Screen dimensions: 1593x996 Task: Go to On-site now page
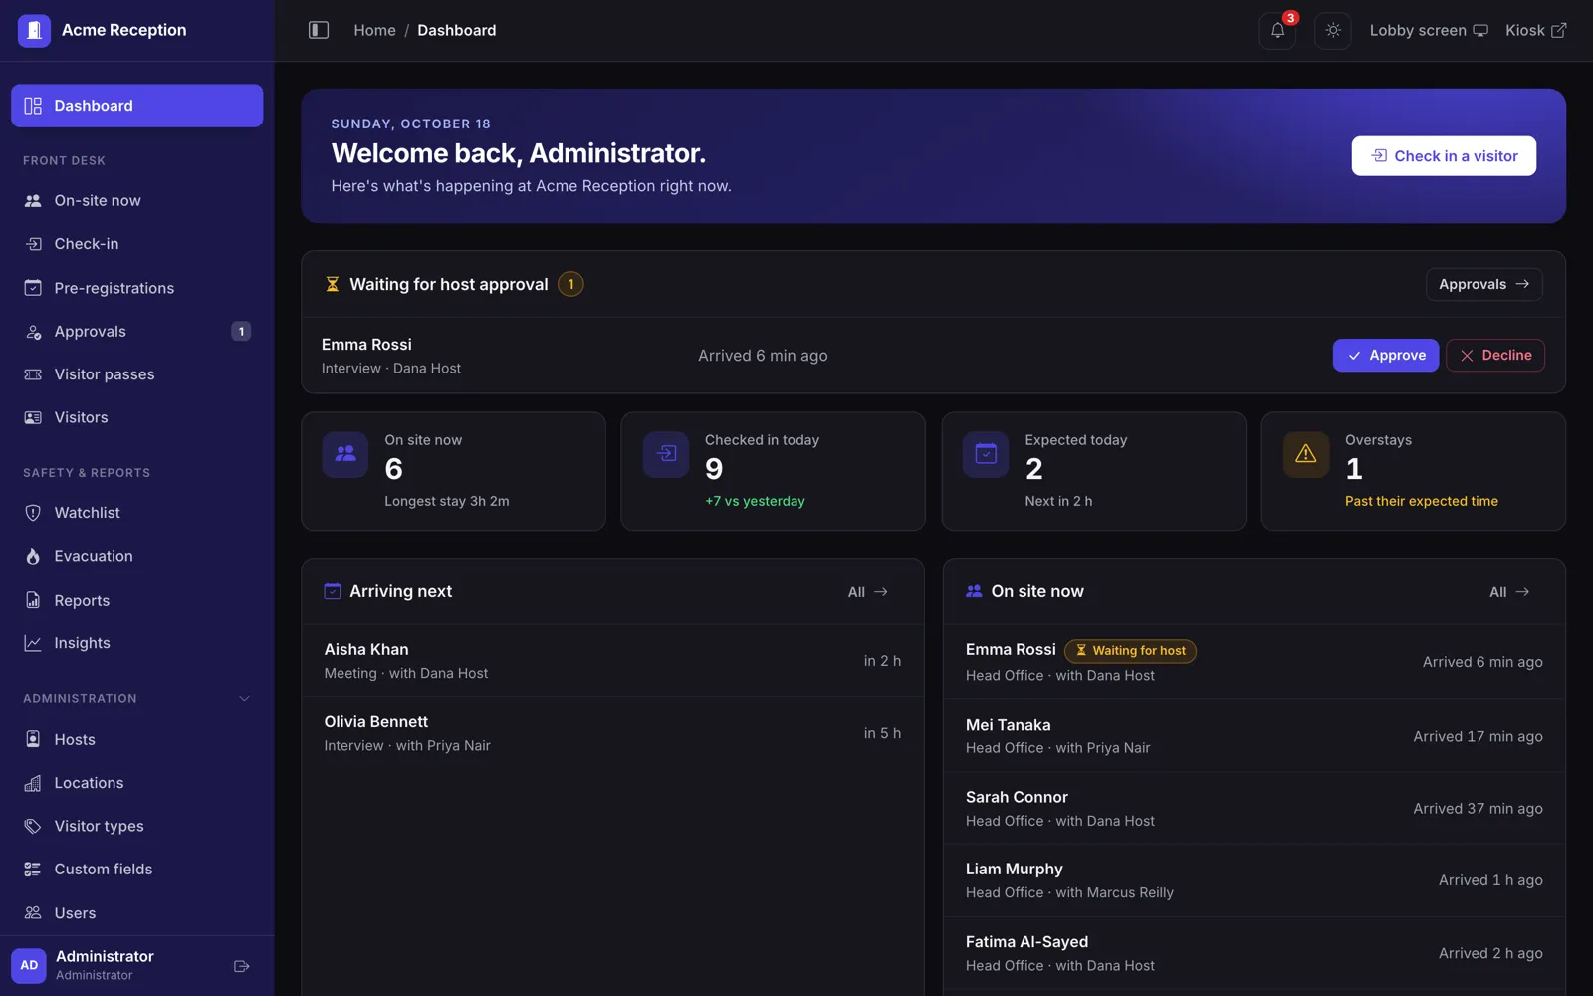point(137,200)
